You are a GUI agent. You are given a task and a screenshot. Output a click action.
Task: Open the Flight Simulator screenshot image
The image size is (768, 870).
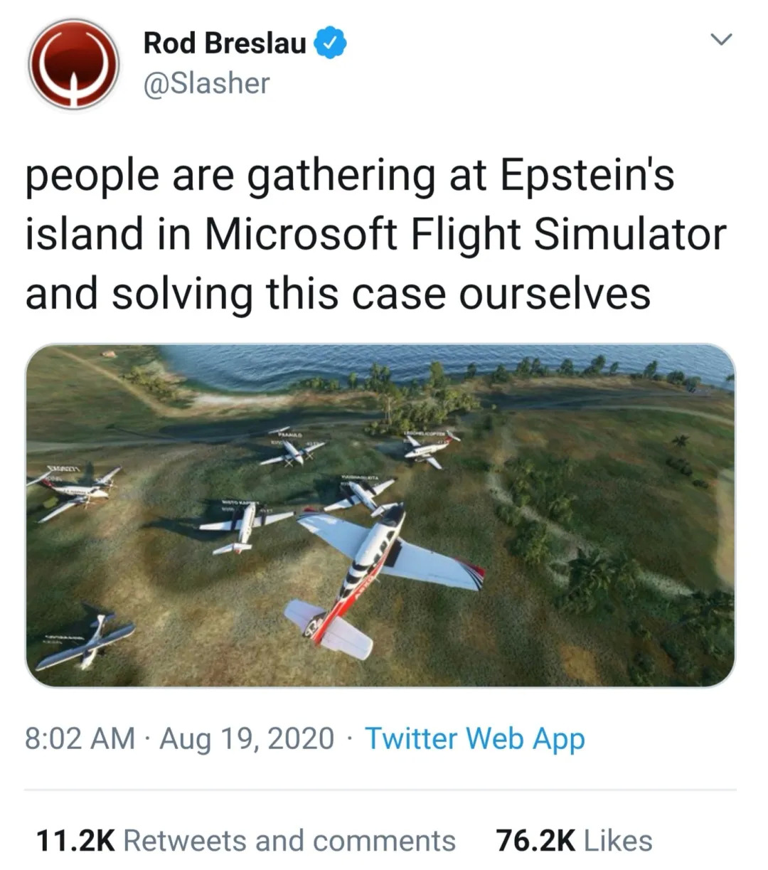[x=380, y=515]
